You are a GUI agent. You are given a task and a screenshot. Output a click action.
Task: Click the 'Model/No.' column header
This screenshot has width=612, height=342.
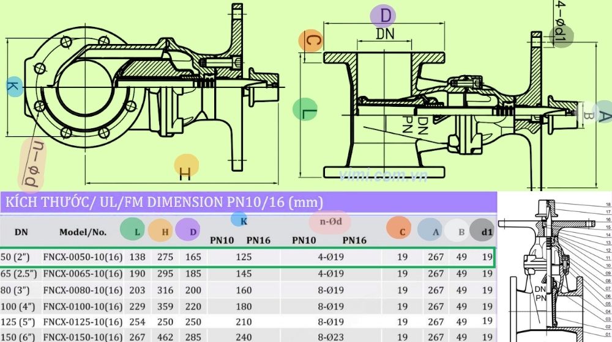point(83,232)
